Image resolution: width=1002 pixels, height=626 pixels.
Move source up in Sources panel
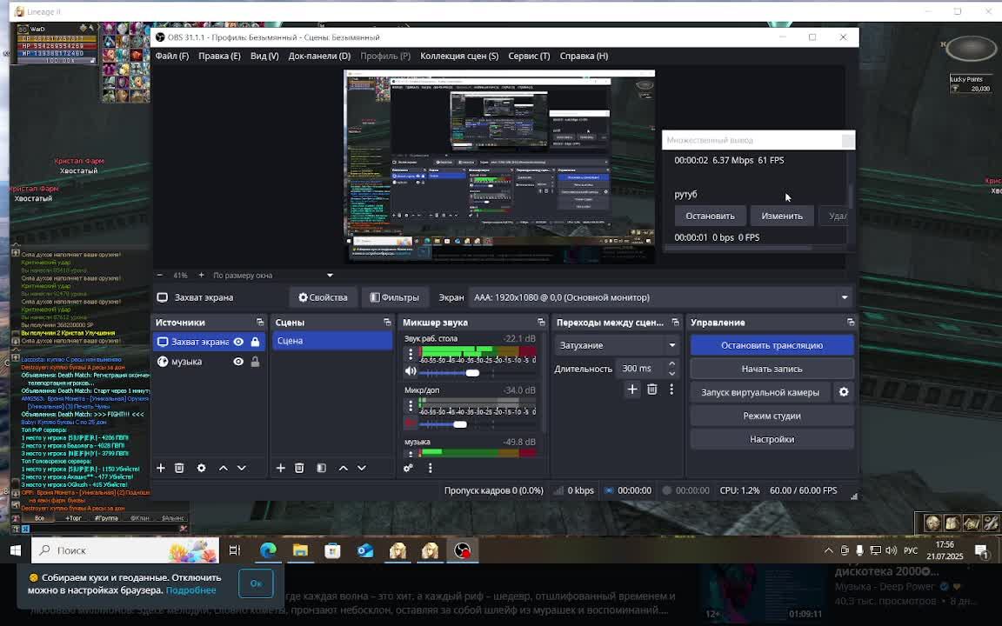point(223,469)
